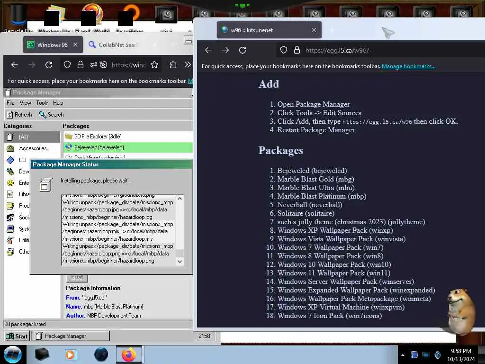
Task: Click the Libraries category icon
Action: [10, 194]
